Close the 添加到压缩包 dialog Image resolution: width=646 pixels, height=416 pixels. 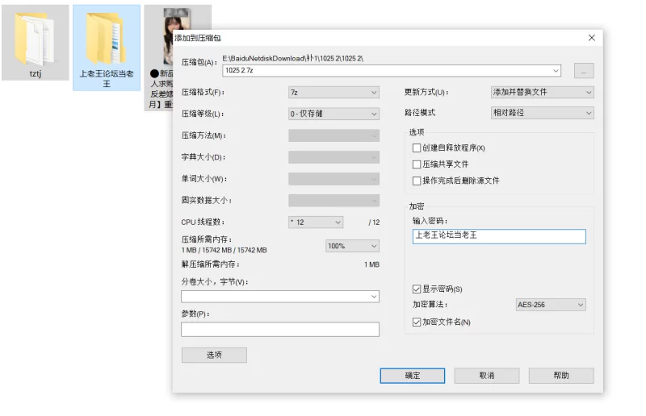(591, 38)
